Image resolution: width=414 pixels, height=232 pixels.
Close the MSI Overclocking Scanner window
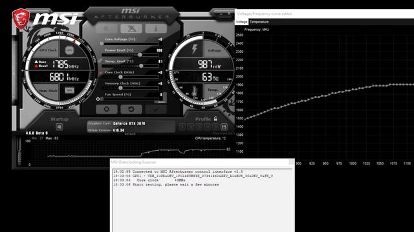point(291,162)
